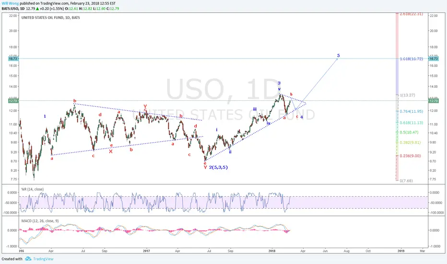Open the Will Wong author link
The width and height of the screenshot is (447, 264).
click(10, 3)
